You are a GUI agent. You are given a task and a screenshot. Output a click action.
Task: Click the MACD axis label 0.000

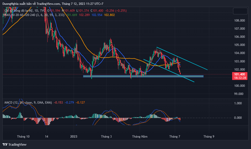coord(238,118)
